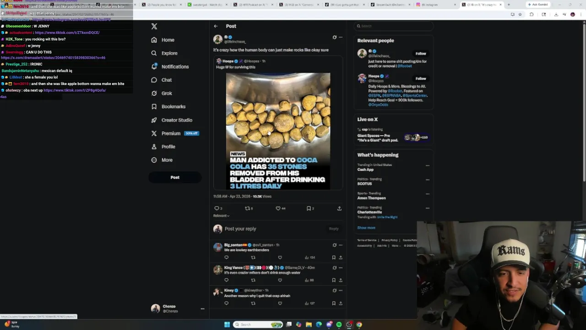Screen dimensions: 586x330
Task: Expand the More menu in sidebar
Action: 162,160
